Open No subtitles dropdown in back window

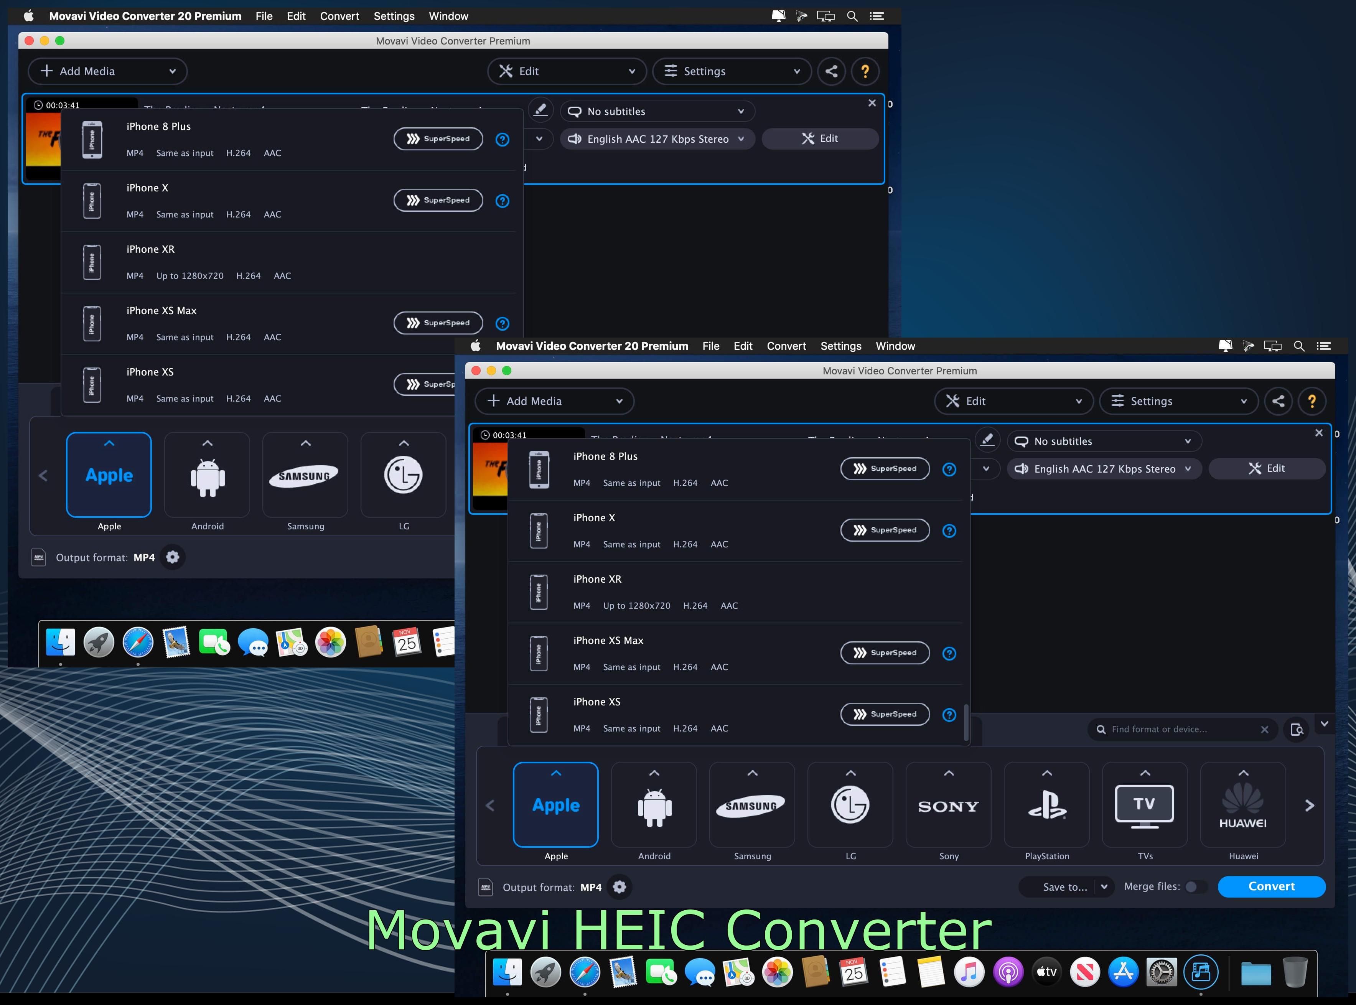coord(657,111)
